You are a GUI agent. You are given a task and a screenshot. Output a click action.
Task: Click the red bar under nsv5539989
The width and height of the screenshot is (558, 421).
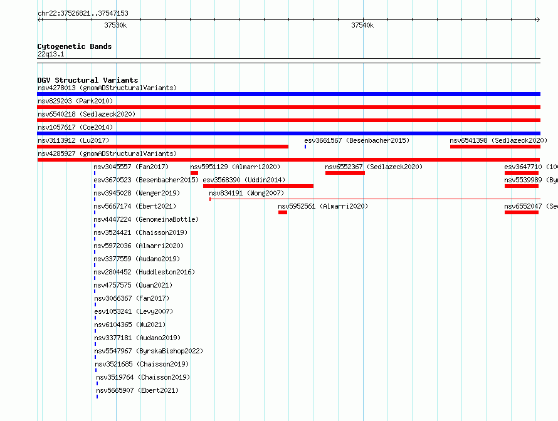tap(522, 186)
